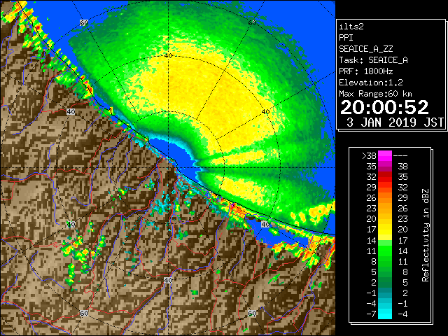Screen dimensions: 448x336
Task: Pick the bright green band in the color scale
Action: (385, 251)
